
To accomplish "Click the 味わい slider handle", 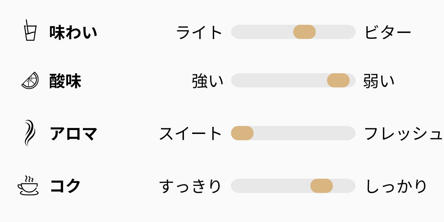I will [304, 32].
